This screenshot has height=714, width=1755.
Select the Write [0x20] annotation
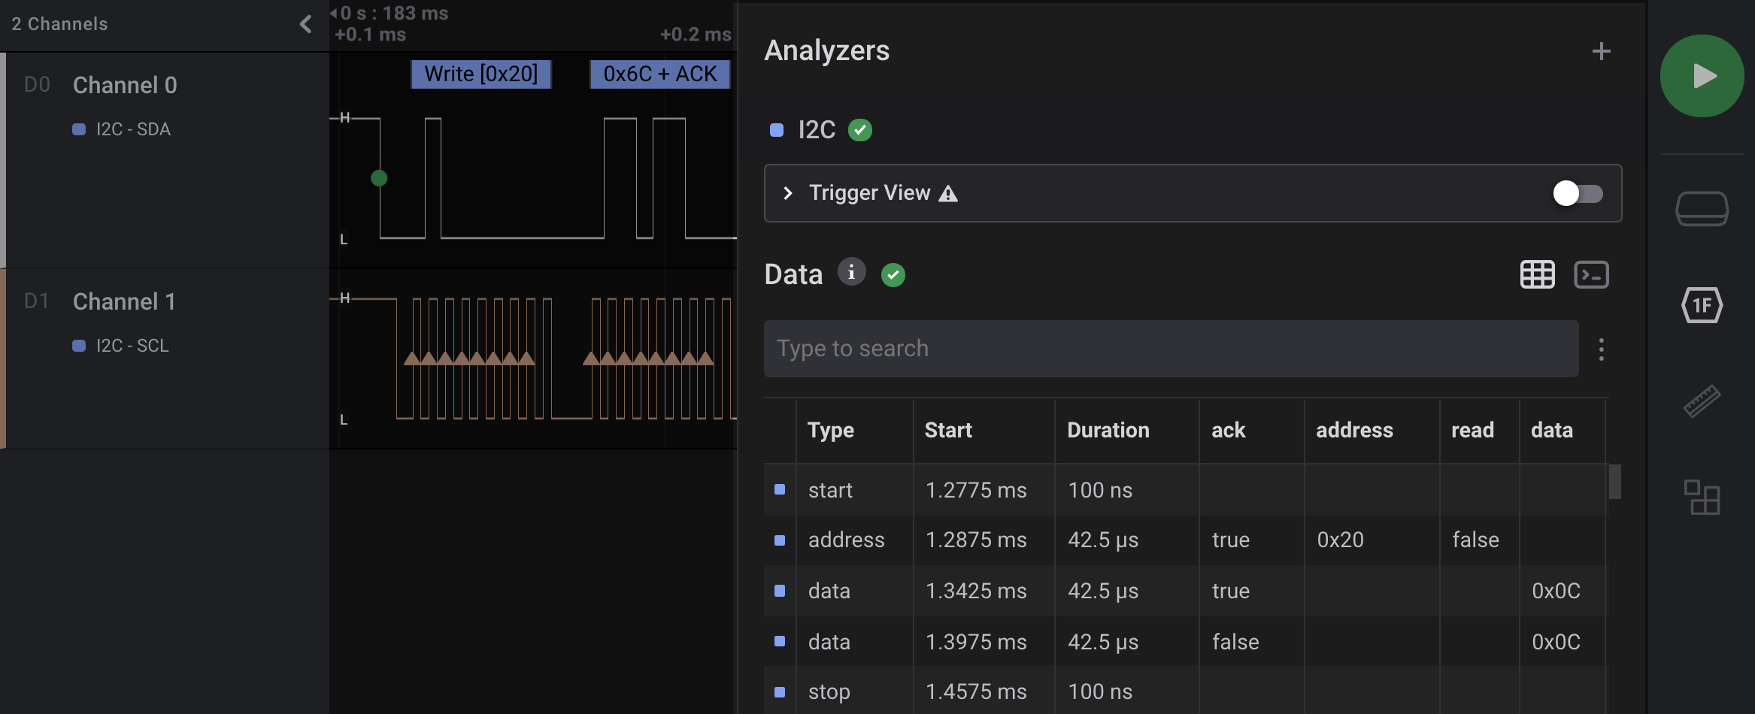pos(481,73)
